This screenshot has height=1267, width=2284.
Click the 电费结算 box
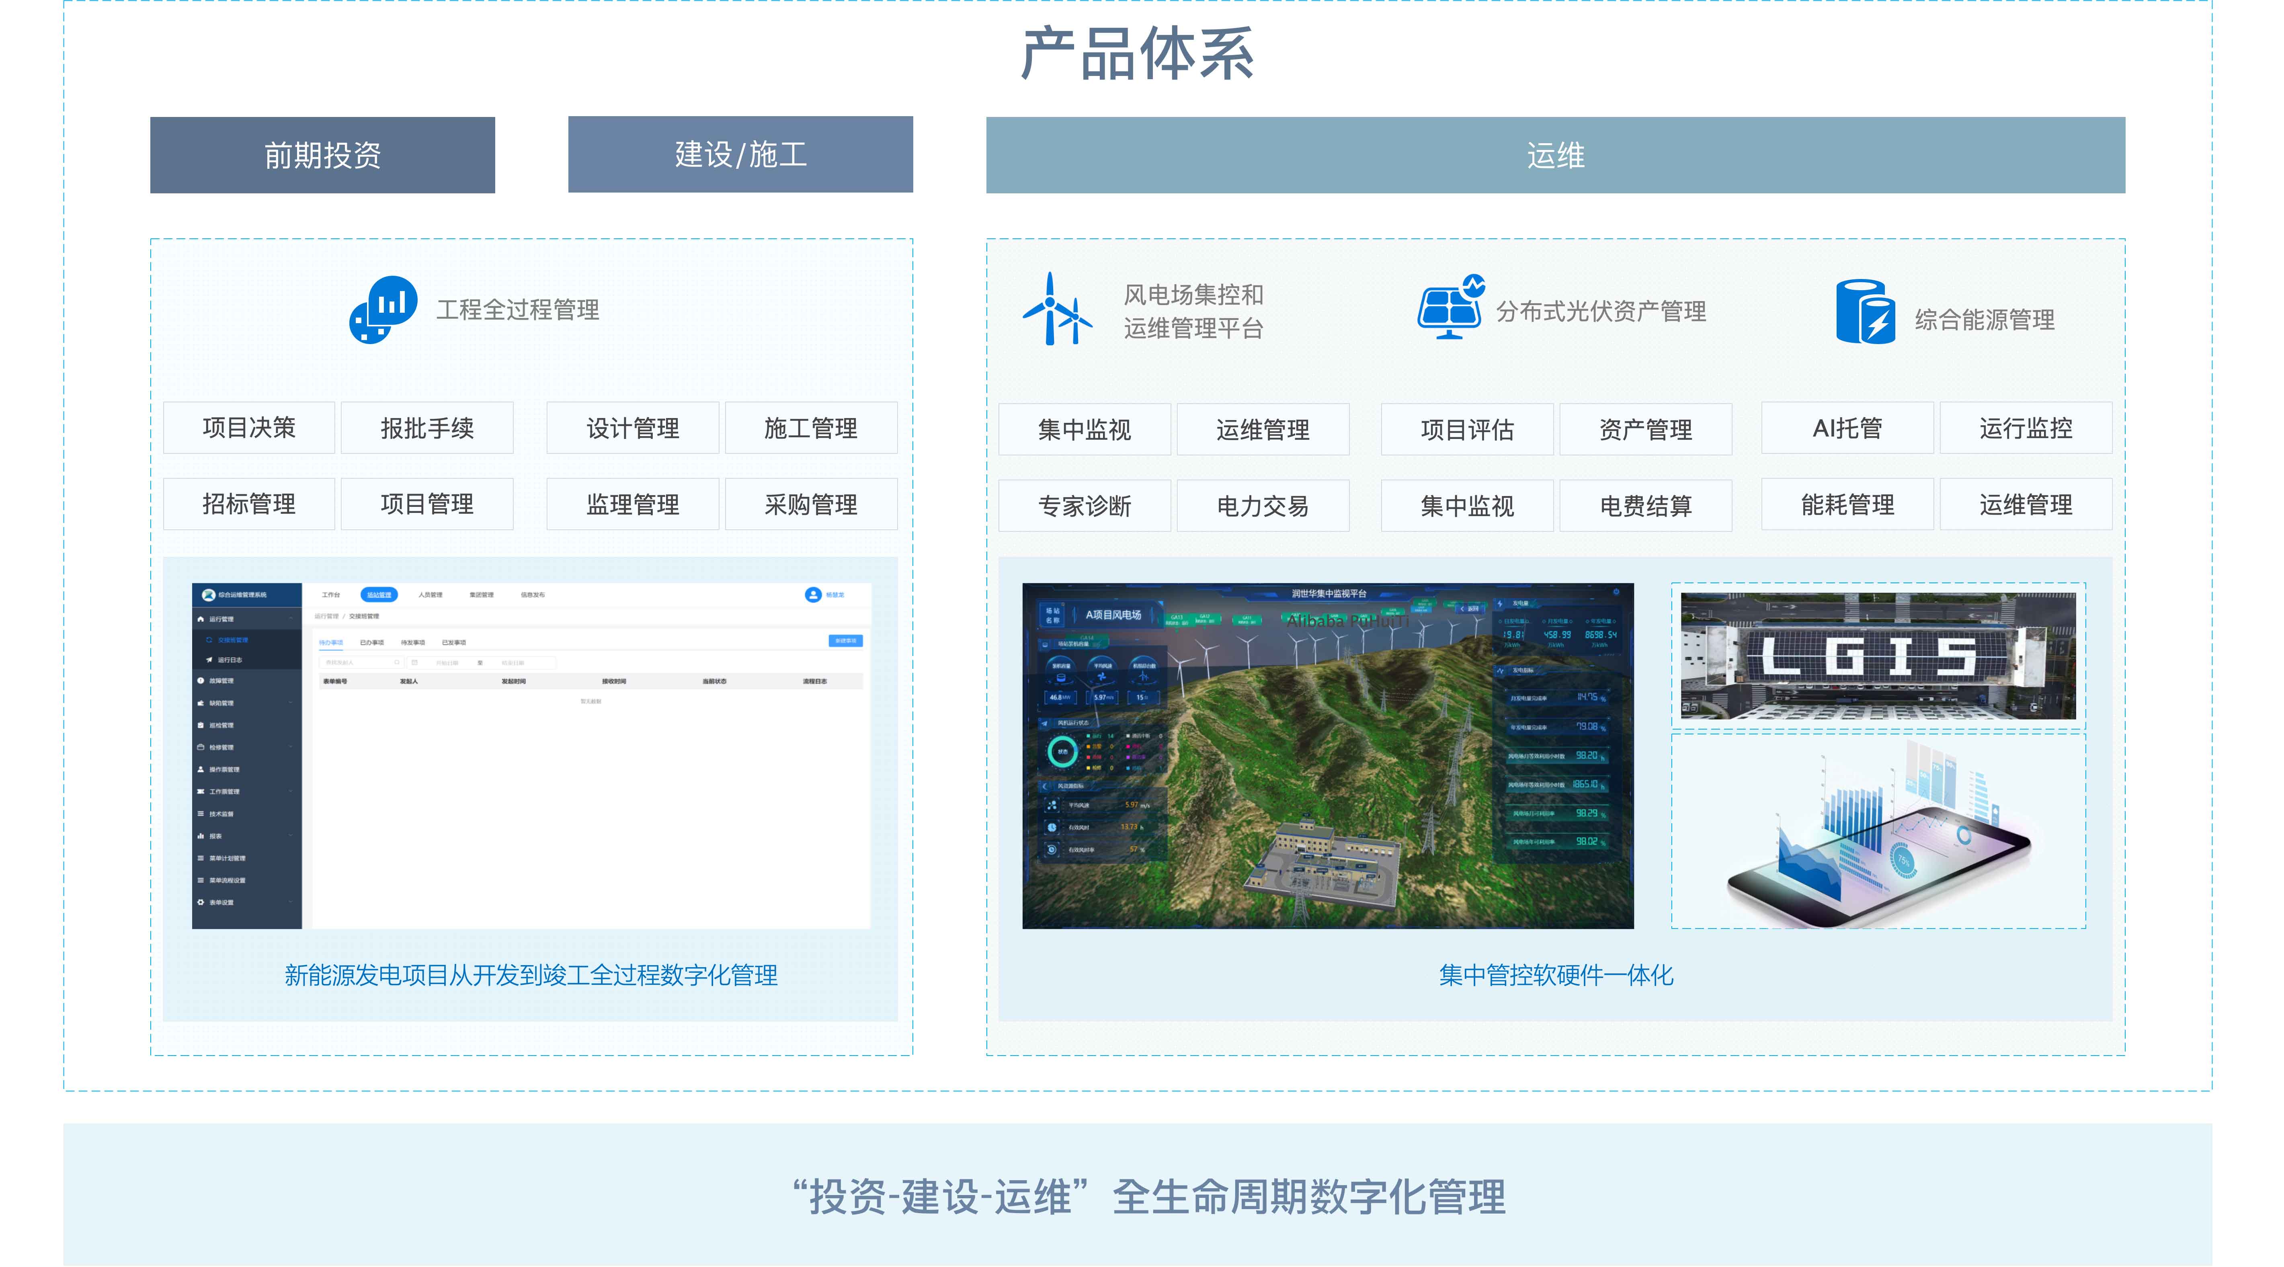pos(1646,506)
